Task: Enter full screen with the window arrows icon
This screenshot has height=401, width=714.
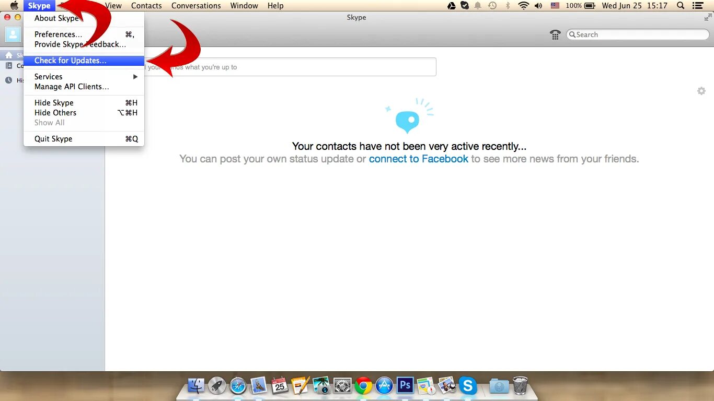Action: point(708,17)
